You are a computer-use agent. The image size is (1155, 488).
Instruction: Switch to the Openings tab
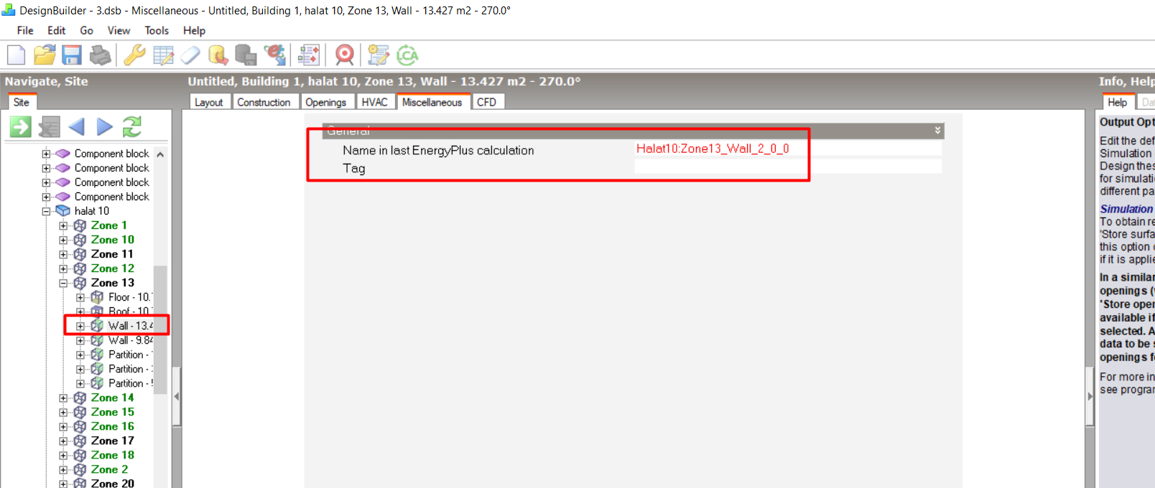pyautogui.click(x=325, y=102)
